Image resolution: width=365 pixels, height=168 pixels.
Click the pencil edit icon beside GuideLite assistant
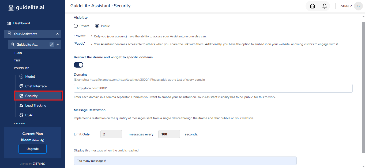tap(52, 45)
